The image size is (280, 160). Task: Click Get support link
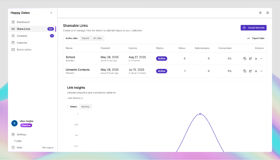point(48,148)
